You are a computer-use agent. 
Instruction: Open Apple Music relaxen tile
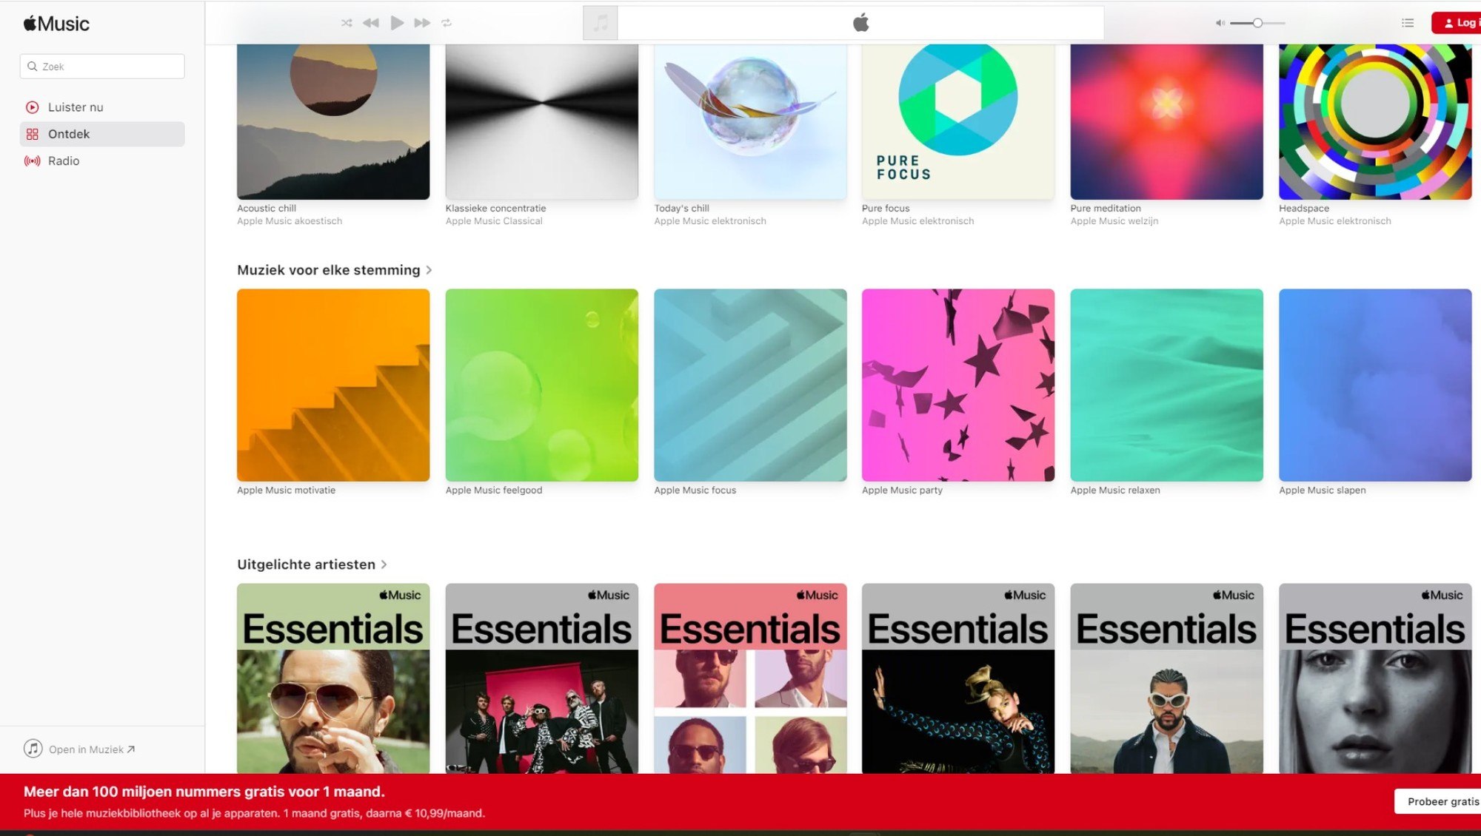pyautogui.click(x=1166, y=385)
